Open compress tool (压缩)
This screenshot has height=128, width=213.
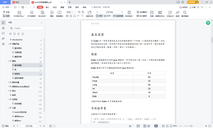point(152,14)
